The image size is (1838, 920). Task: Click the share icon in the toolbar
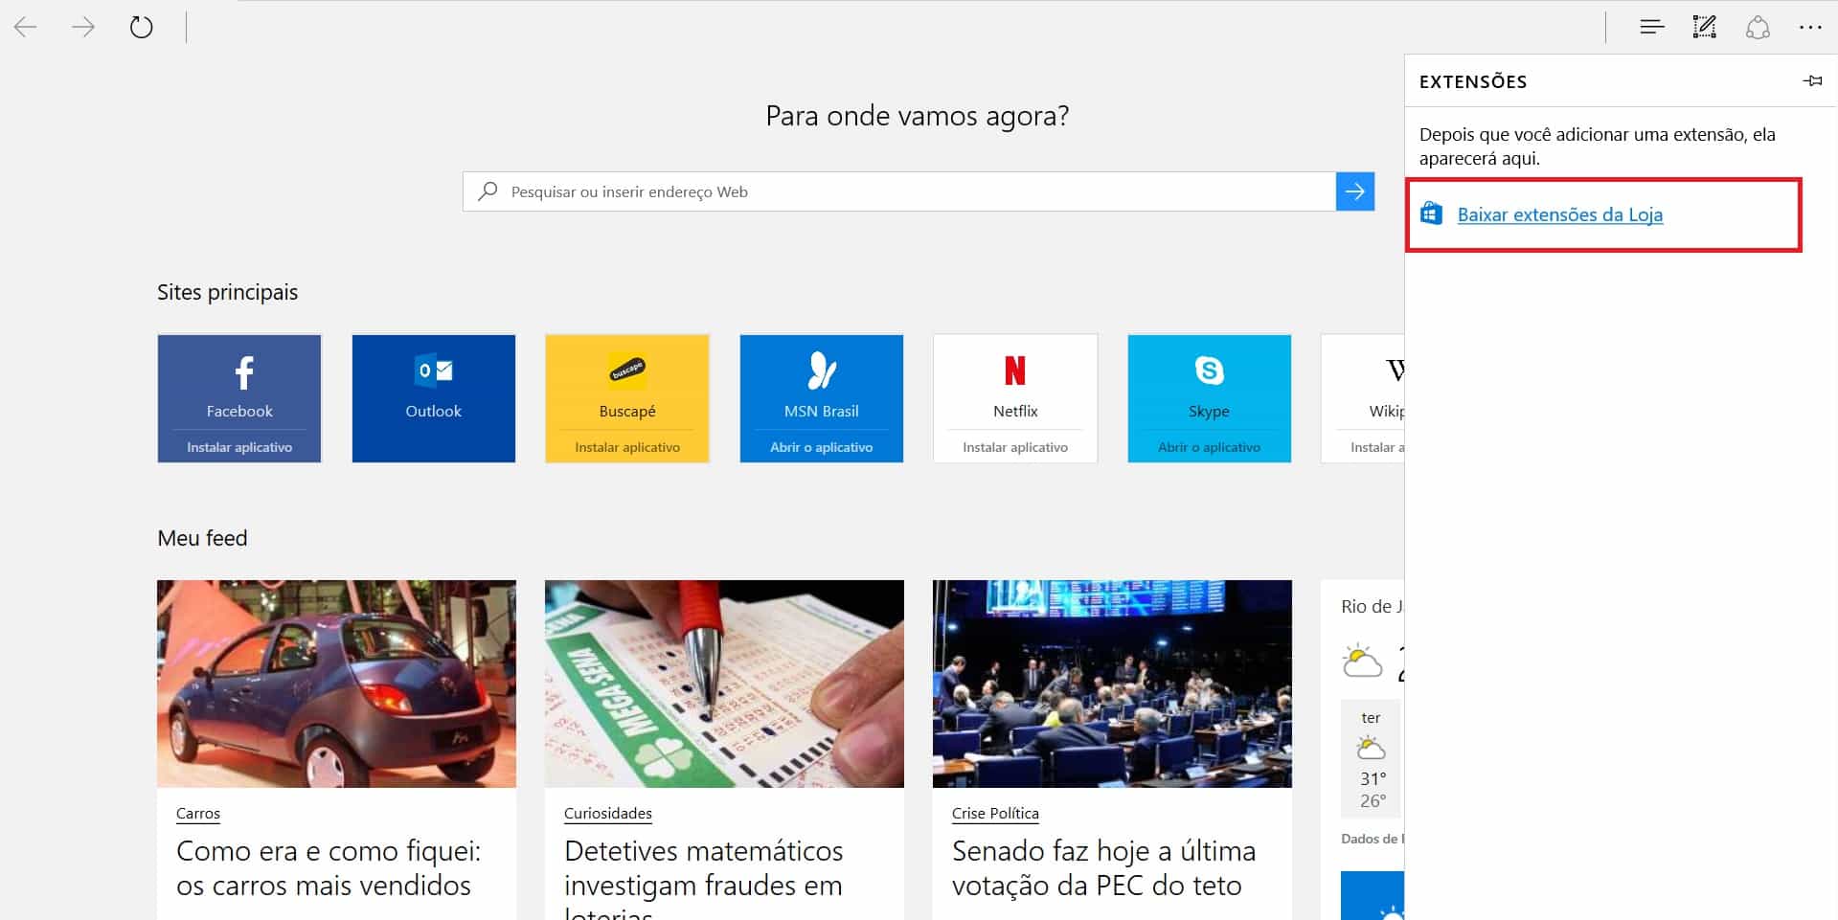[1758, 27]
